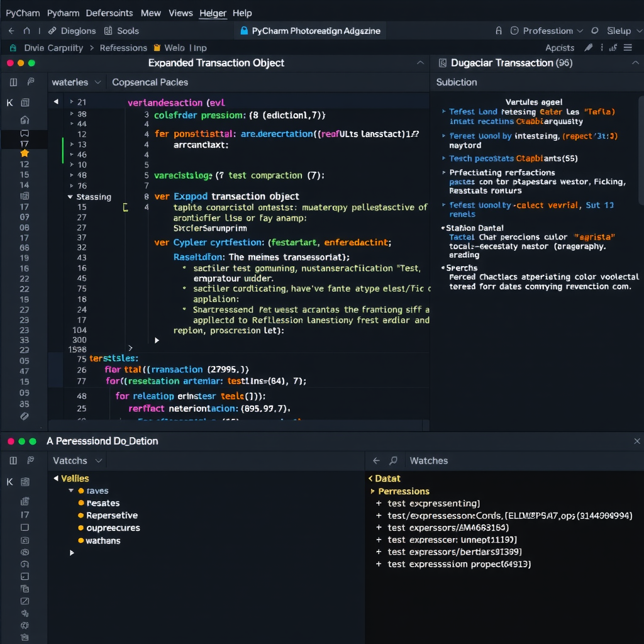Click the pencil edit icon next to Apcists

[589, 47]
